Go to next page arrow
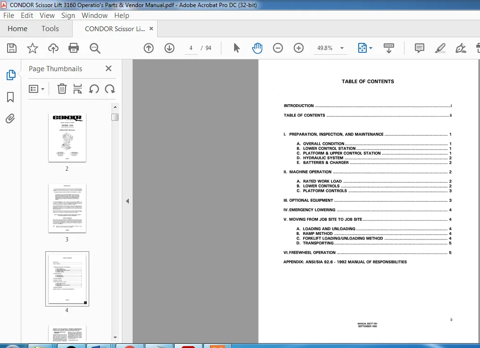The width and height of the screenshot is (480, 348). coord(169,48)
